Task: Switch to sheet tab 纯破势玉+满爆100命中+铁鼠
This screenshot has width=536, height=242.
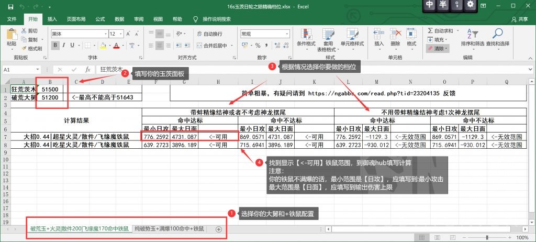Action: (x=169, y=229)
